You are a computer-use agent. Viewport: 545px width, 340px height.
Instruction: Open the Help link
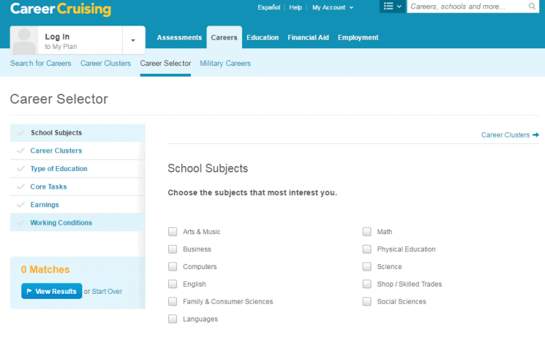point(295,7)
